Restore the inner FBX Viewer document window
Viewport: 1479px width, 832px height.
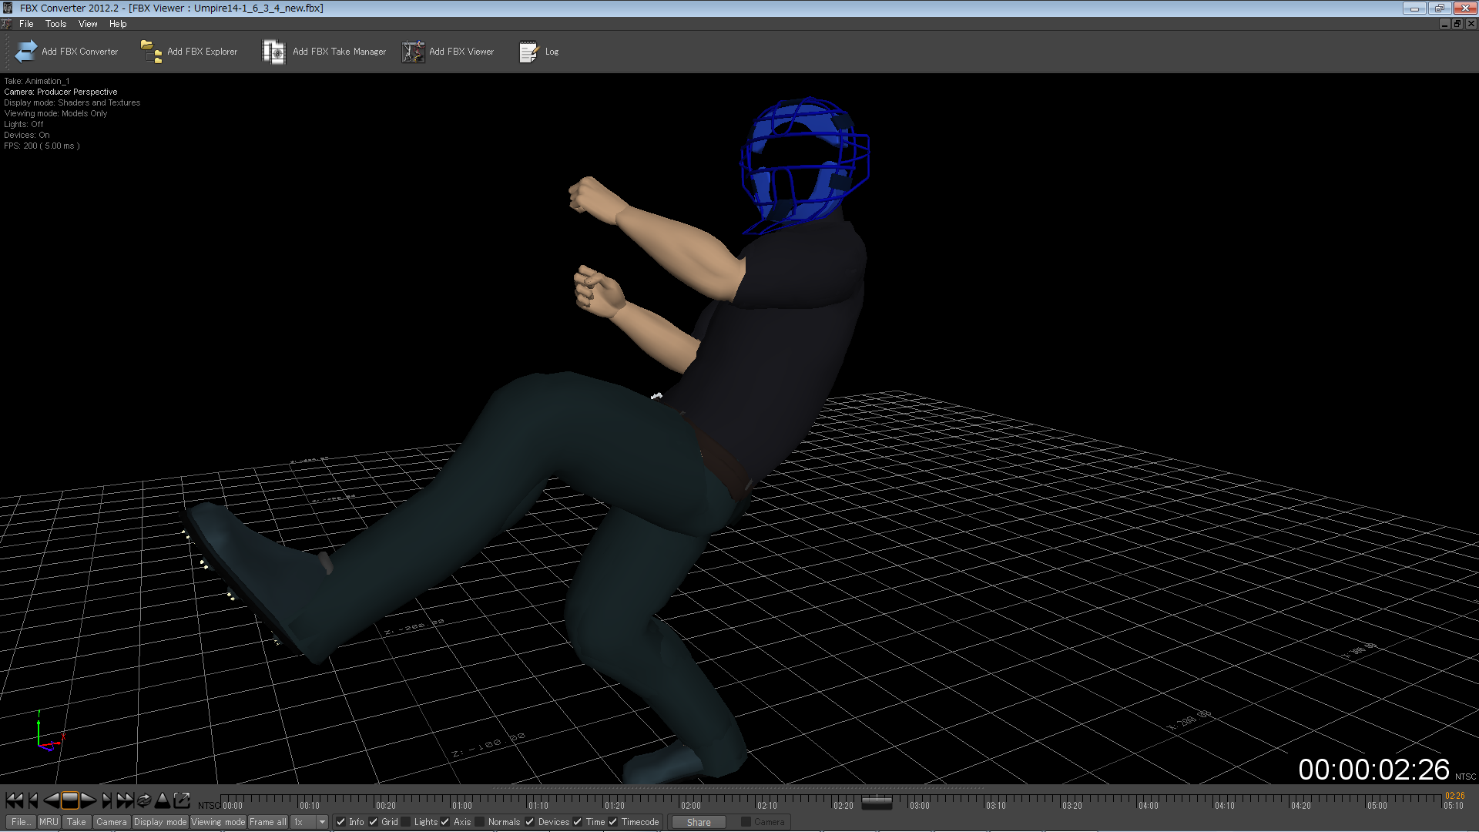1457,24
